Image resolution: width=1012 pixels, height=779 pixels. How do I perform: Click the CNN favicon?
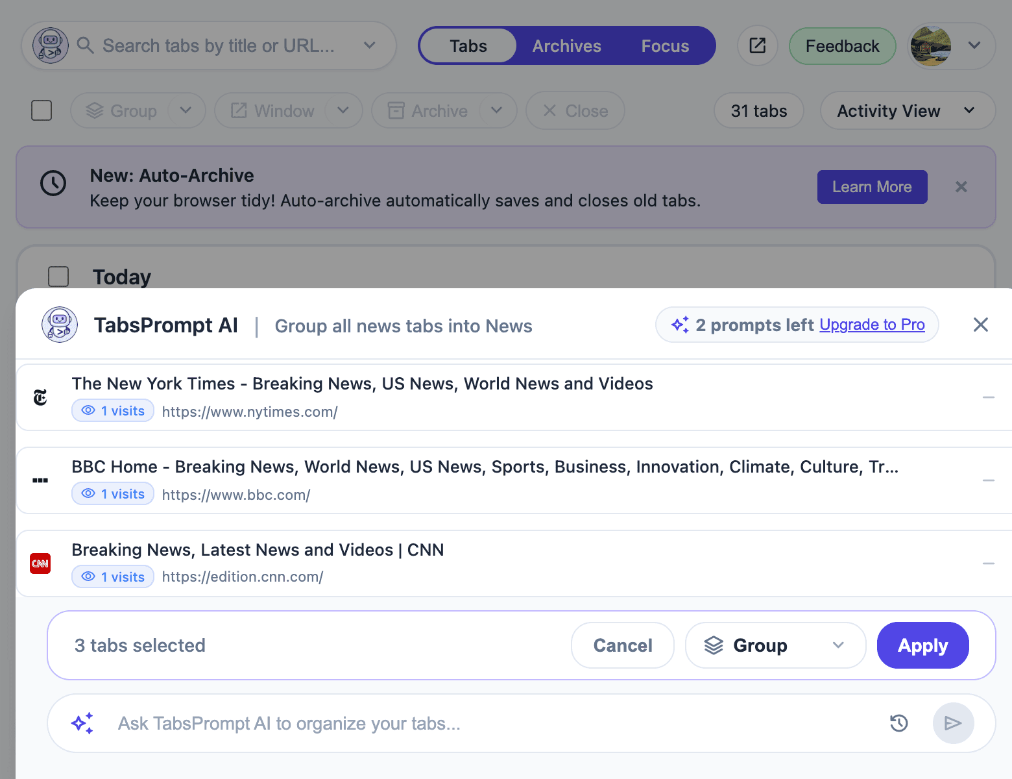tap(40, 563)
